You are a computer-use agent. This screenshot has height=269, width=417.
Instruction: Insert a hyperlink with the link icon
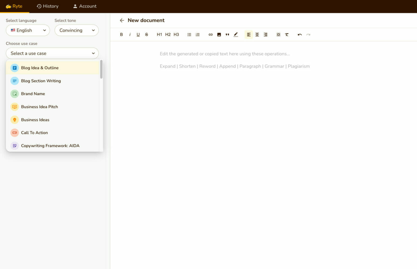[x=211, y=35]
